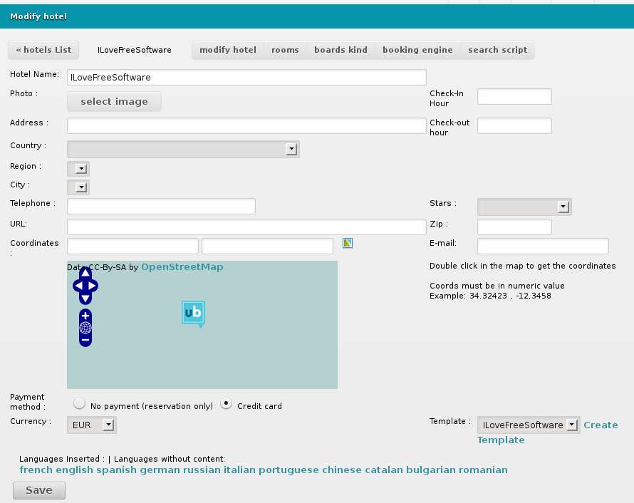Select the russian language link
Screen dimensions: 634x503
[x=202, y=470]
